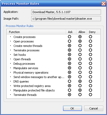Allow Create remote threads
This screenshot has height=115, width=107.
pyautogui.click(x=80, y=46)
